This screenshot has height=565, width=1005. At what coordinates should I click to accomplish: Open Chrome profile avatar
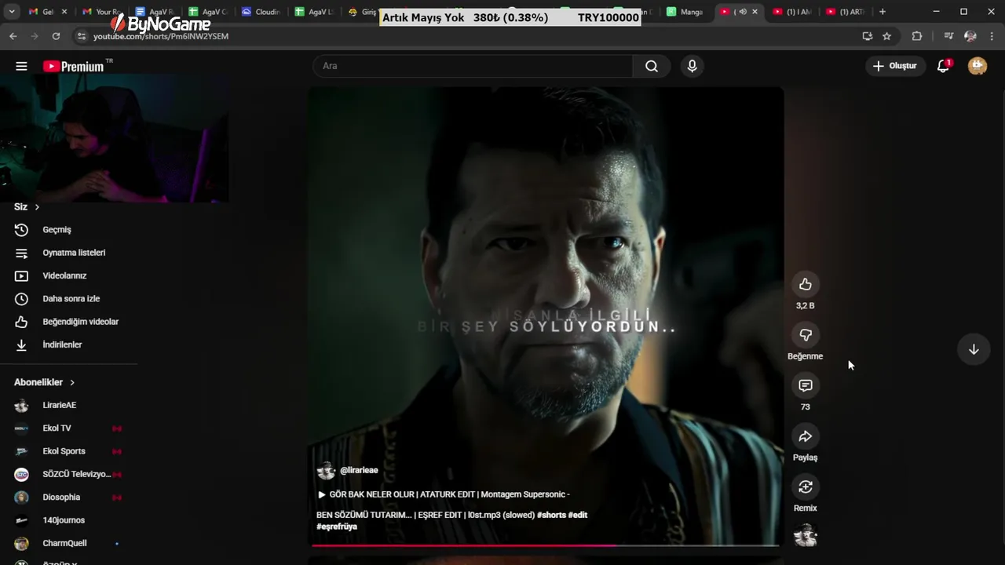coord(970,36)
